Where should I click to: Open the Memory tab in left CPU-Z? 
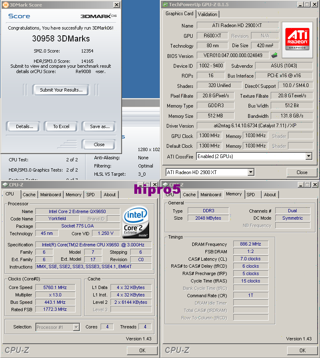pos(74,195)
